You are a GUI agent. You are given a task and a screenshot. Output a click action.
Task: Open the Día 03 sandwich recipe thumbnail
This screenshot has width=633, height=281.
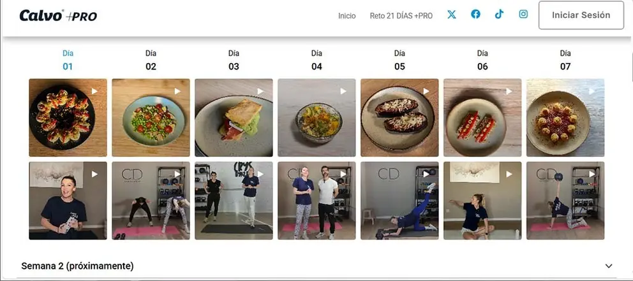[234, 117]
